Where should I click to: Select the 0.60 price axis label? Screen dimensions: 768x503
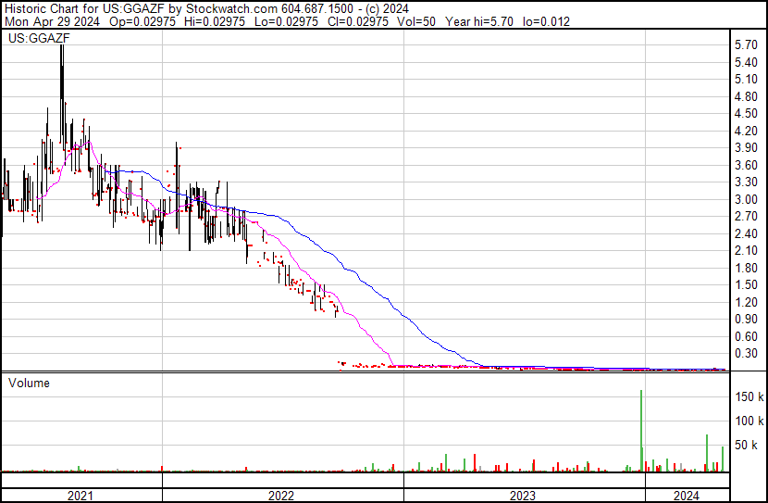pyautogui.click(x=746, y=336)
